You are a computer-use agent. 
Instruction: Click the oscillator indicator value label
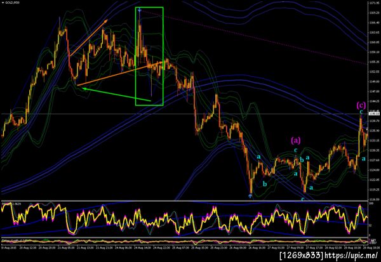[x=11, y=204]
